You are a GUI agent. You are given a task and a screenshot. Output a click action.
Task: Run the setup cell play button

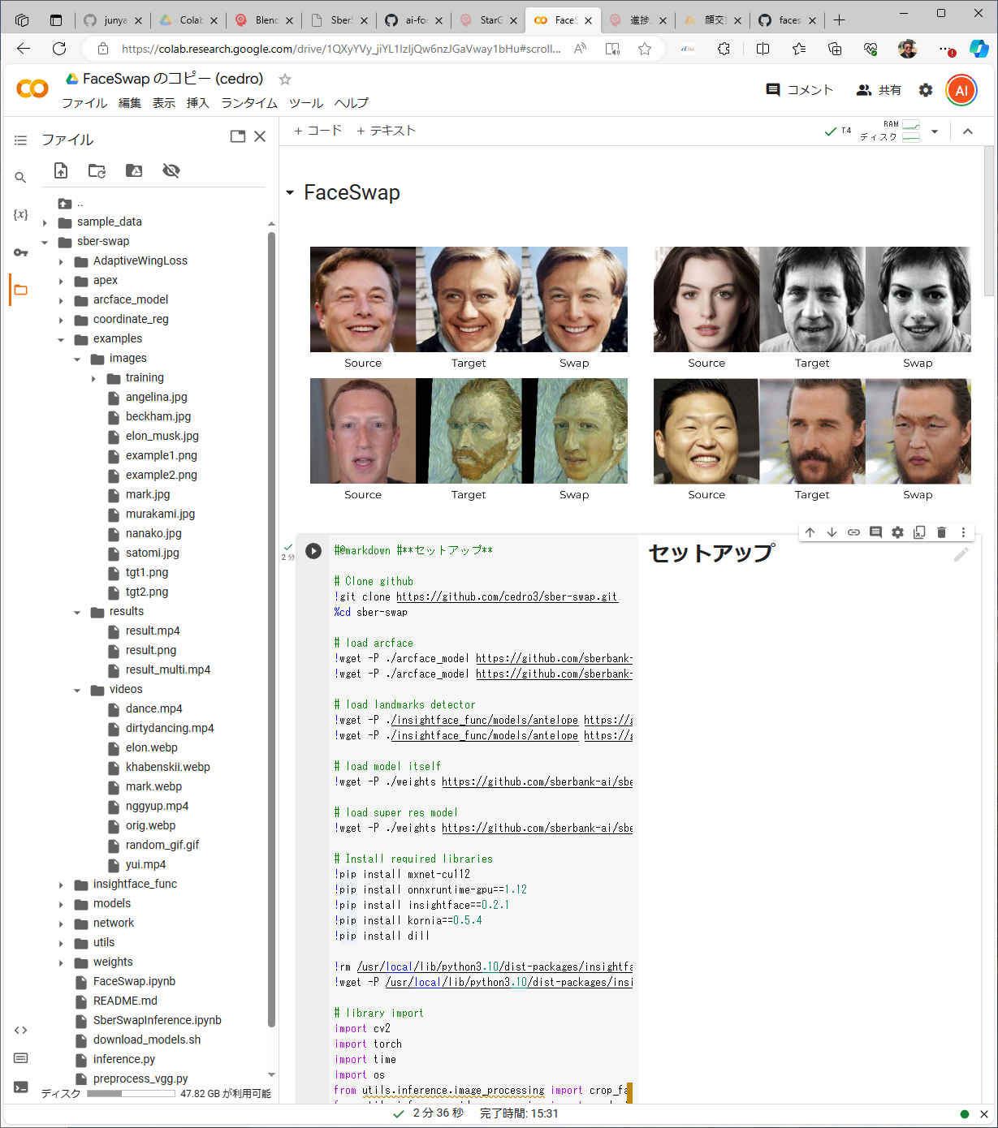[313, 551]
